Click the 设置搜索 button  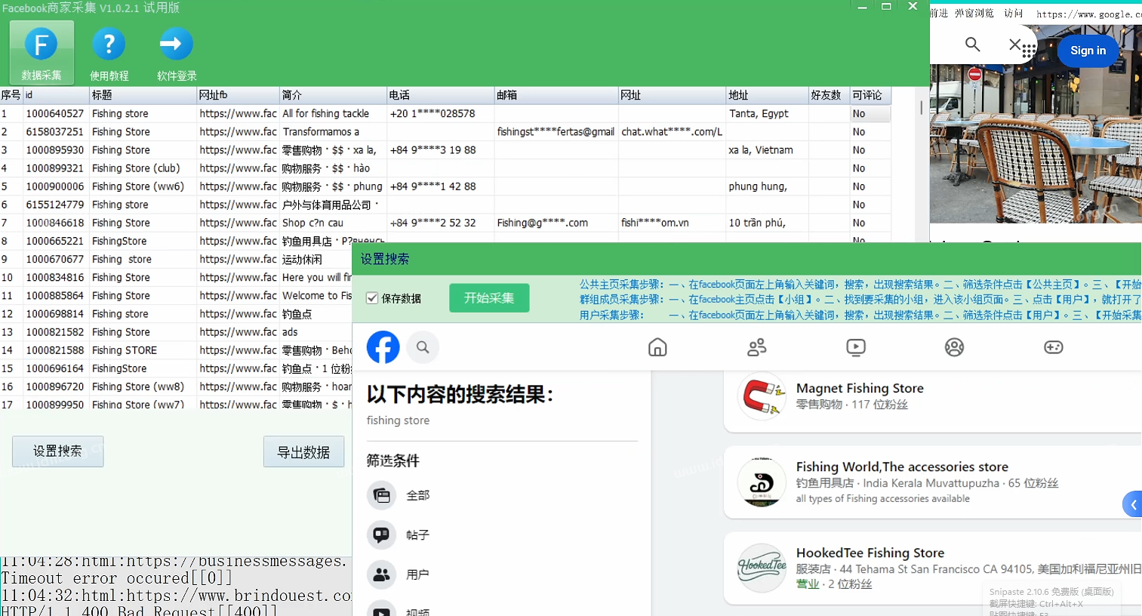tap(57, 451)
